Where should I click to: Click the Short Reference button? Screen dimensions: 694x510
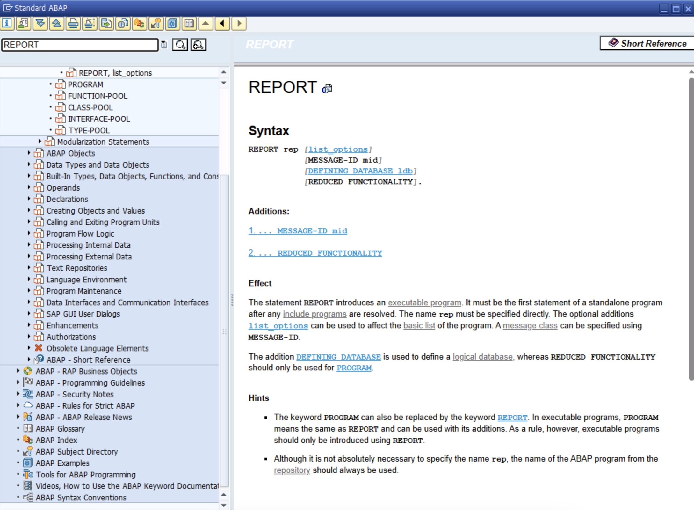tap(647, 43)
